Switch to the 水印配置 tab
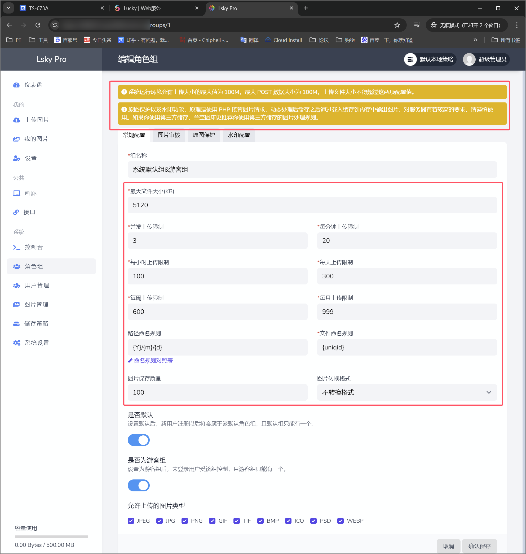 [x=239, y=135]
